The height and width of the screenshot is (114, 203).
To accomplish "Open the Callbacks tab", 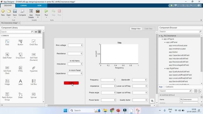I will (x=169, y=87).
